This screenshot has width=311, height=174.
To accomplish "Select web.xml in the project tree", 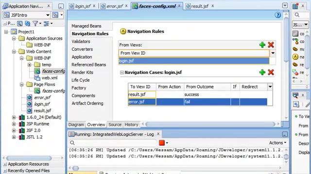I will tap(50, 78).
